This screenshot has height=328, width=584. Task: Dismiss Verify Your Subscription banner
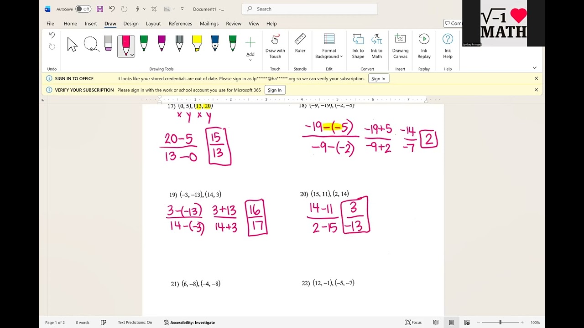[x=536, y=90]
